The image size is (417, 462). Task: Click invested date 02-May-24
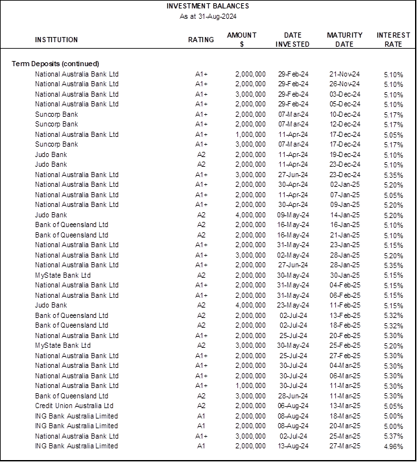pyautogui.click(x=293, y=255)
